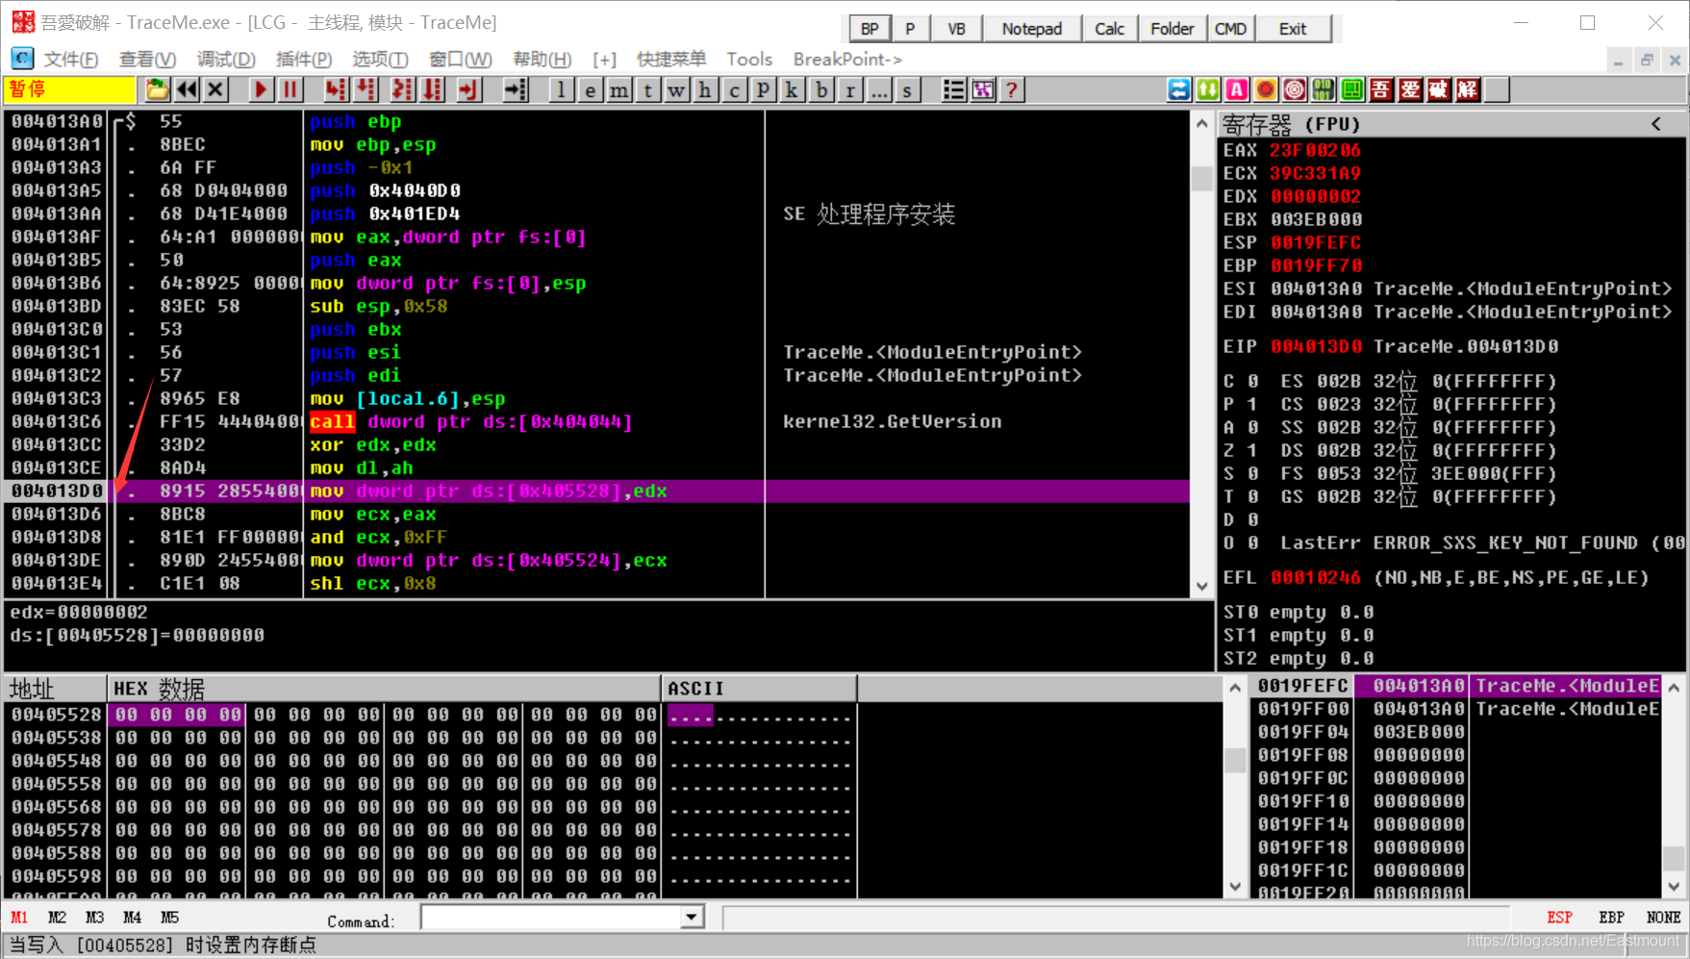Open CMD from the title bar button
1690x959 pixels.
[1231, 29]
